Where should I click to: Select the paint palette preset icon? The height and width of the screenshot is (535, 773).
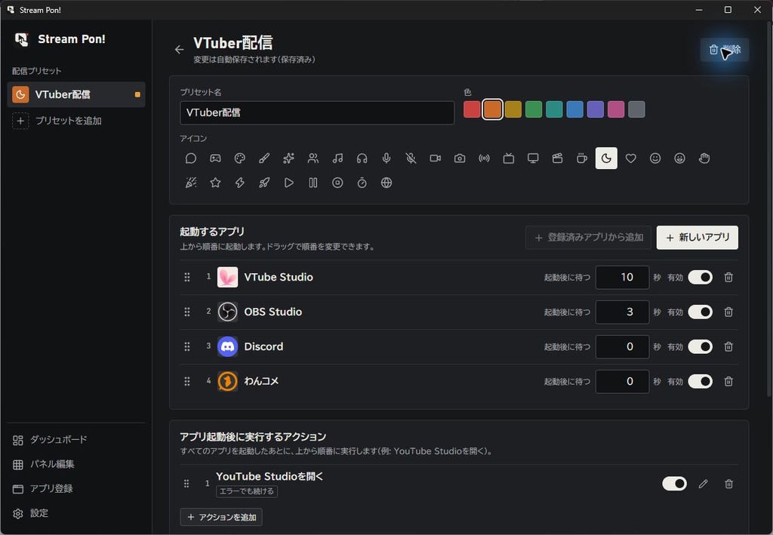239,158
